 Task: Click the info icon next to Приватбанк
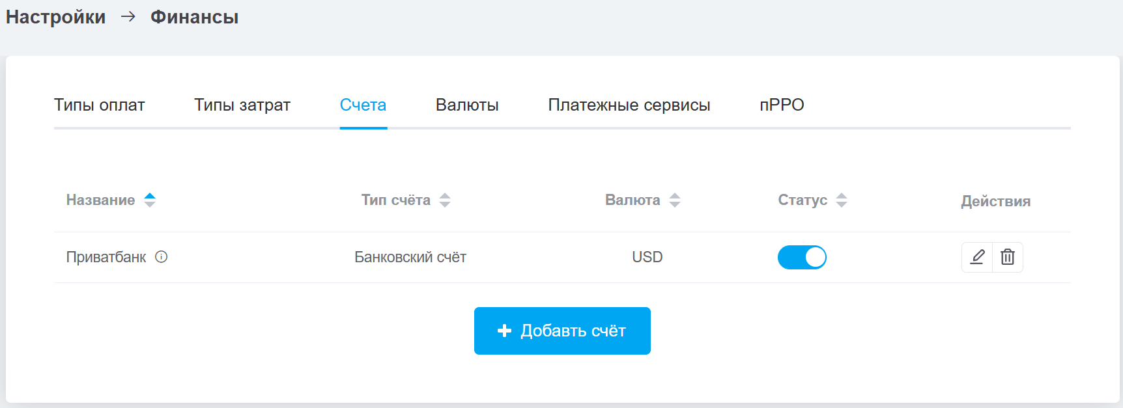[162, 257]
